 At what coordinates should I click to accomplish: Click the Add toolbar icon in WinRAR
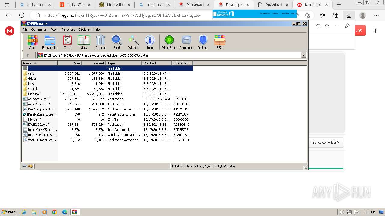pyautogui.click(x=32, y=42)
